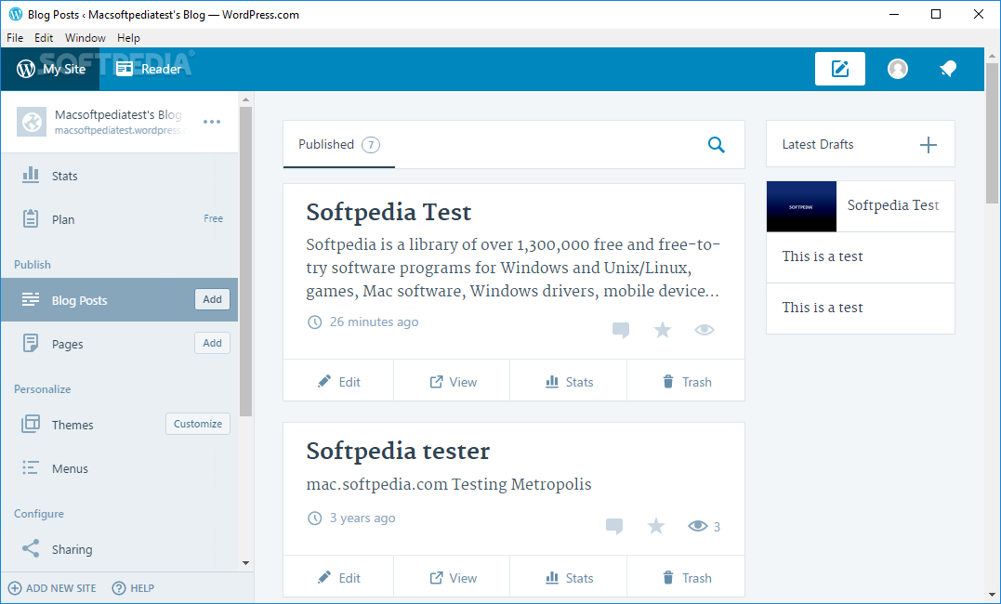Click the write new post pencil icon
This screenshot has height=604, width=1001.
click(839, 69)
